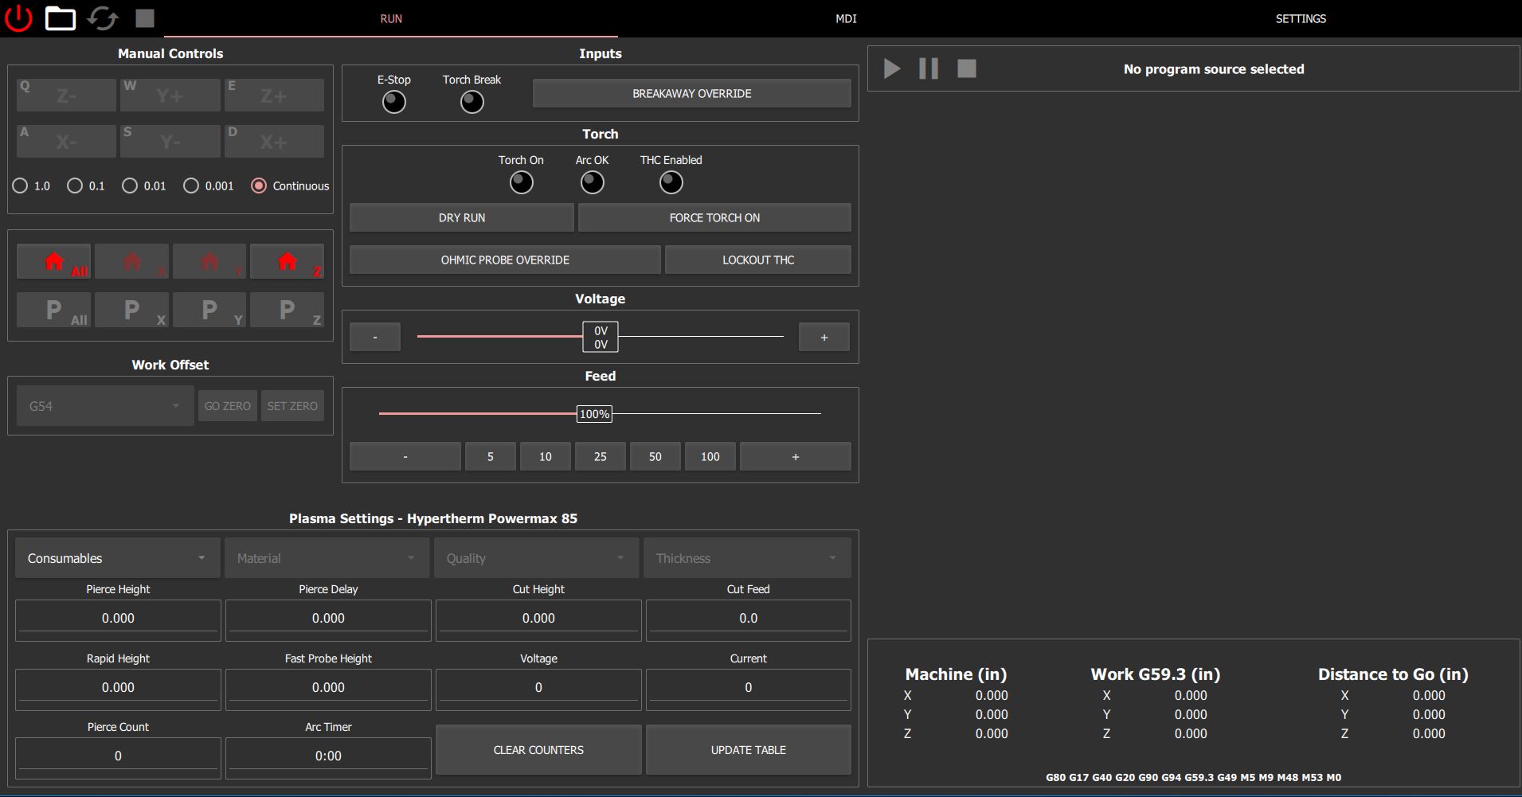Image resolution: width=1522 pixels, height=797 pixels.
Task: Toggle LOCKOUT THC
Action: (x=758, y=260)
